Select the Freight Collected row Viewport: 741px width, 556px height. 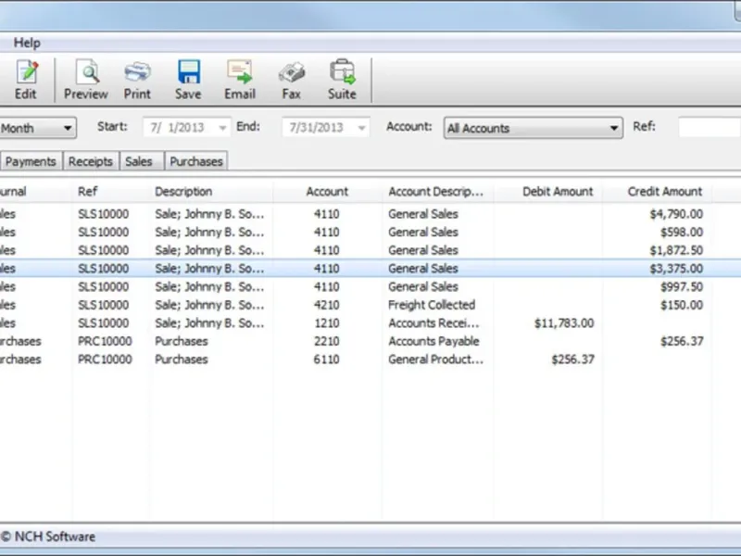click(x=431, y=305)
